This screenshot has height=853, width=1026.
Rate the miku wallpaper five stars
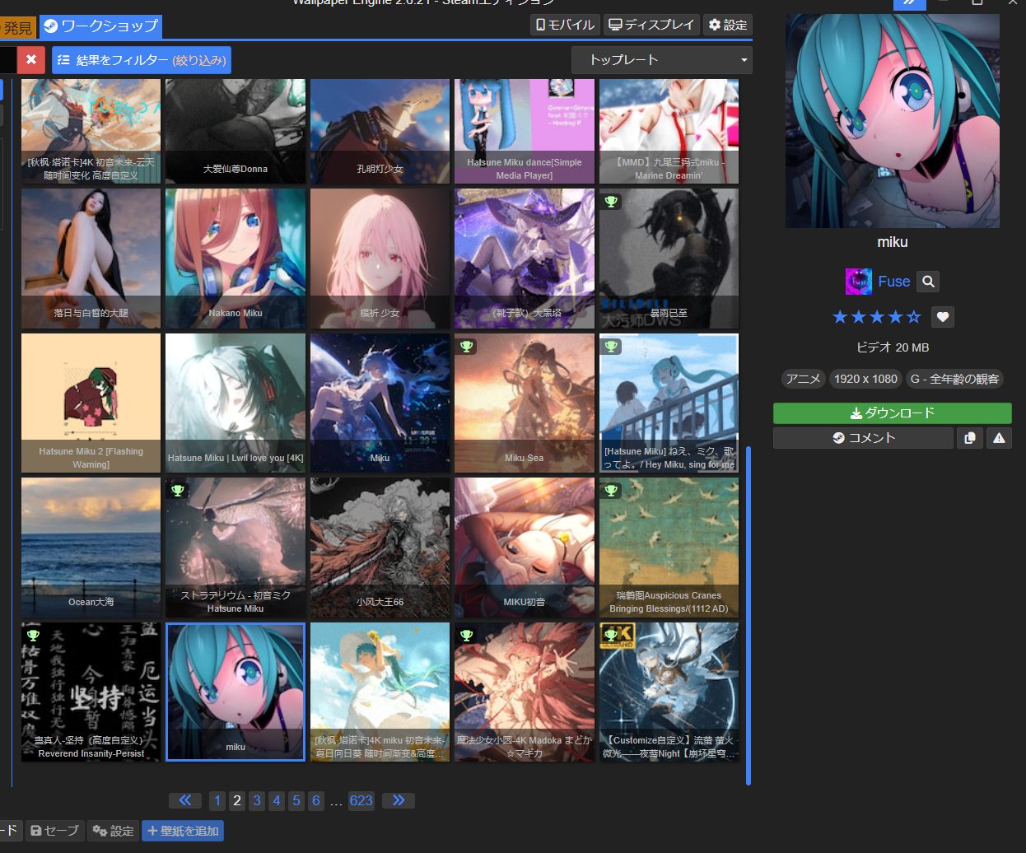pyautogui.click(x=914, y=317)
